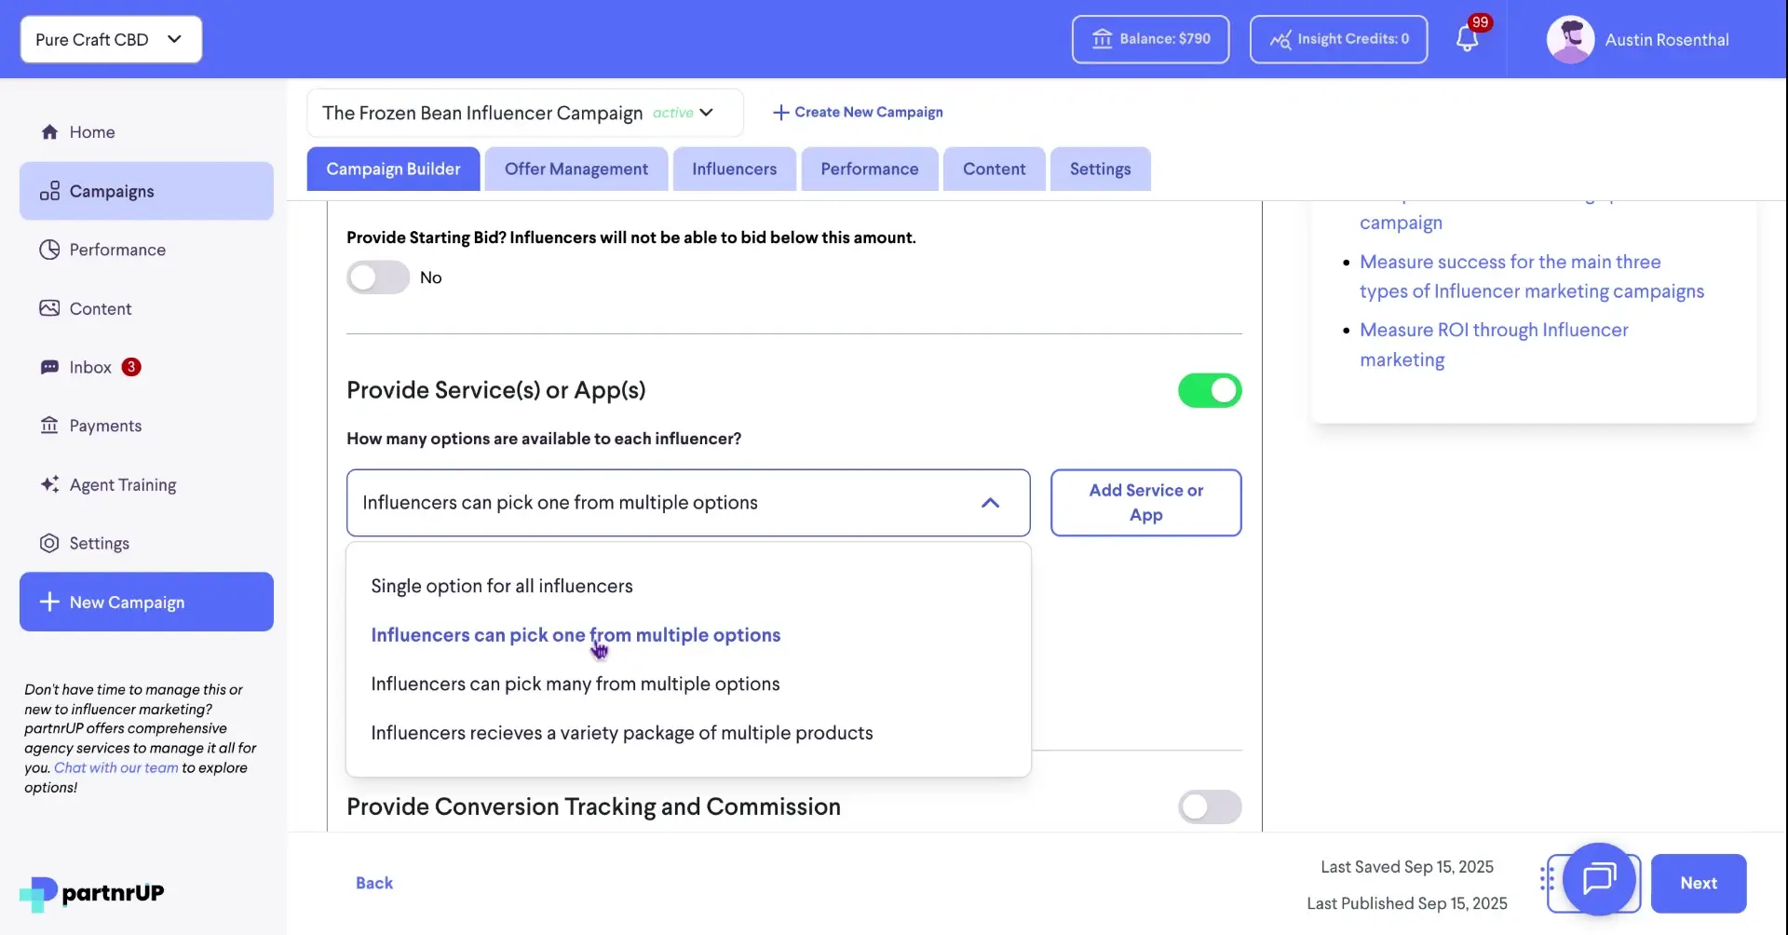The image size is (1788, 935).
Task: Open the chat bubble in the corner
Action: click(1599, 881)
